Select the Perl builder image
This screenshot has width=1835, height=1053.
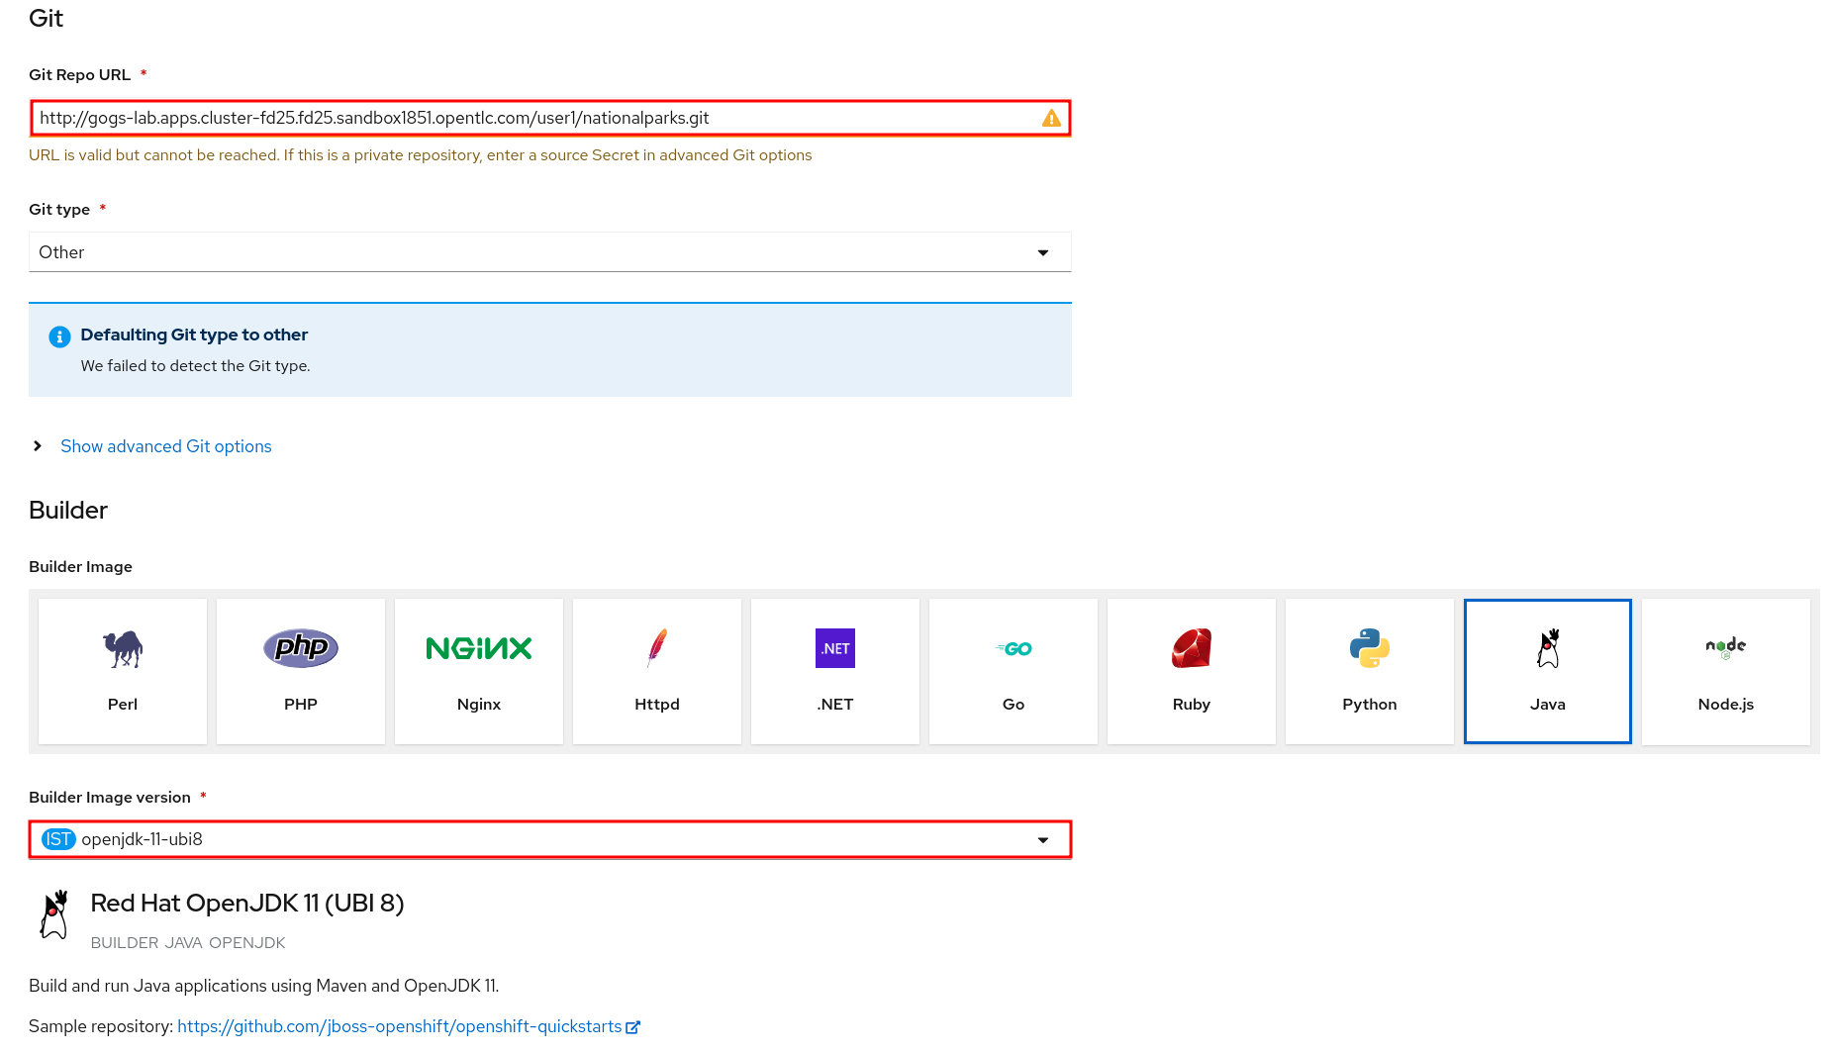[x=123, y=671]
